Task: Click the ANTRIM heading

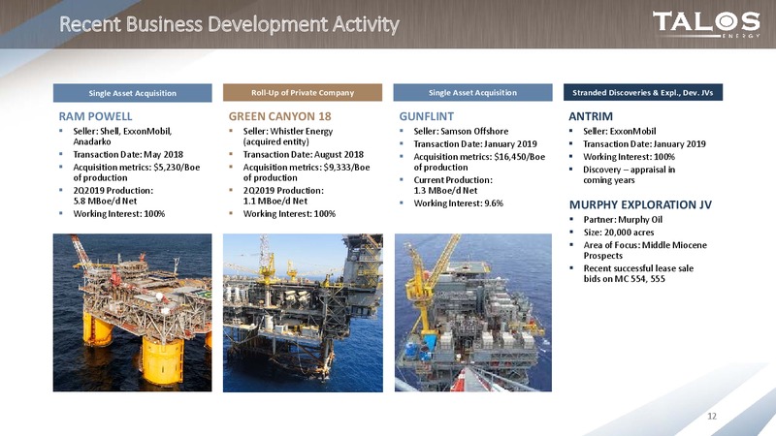Action: (591, 116)
